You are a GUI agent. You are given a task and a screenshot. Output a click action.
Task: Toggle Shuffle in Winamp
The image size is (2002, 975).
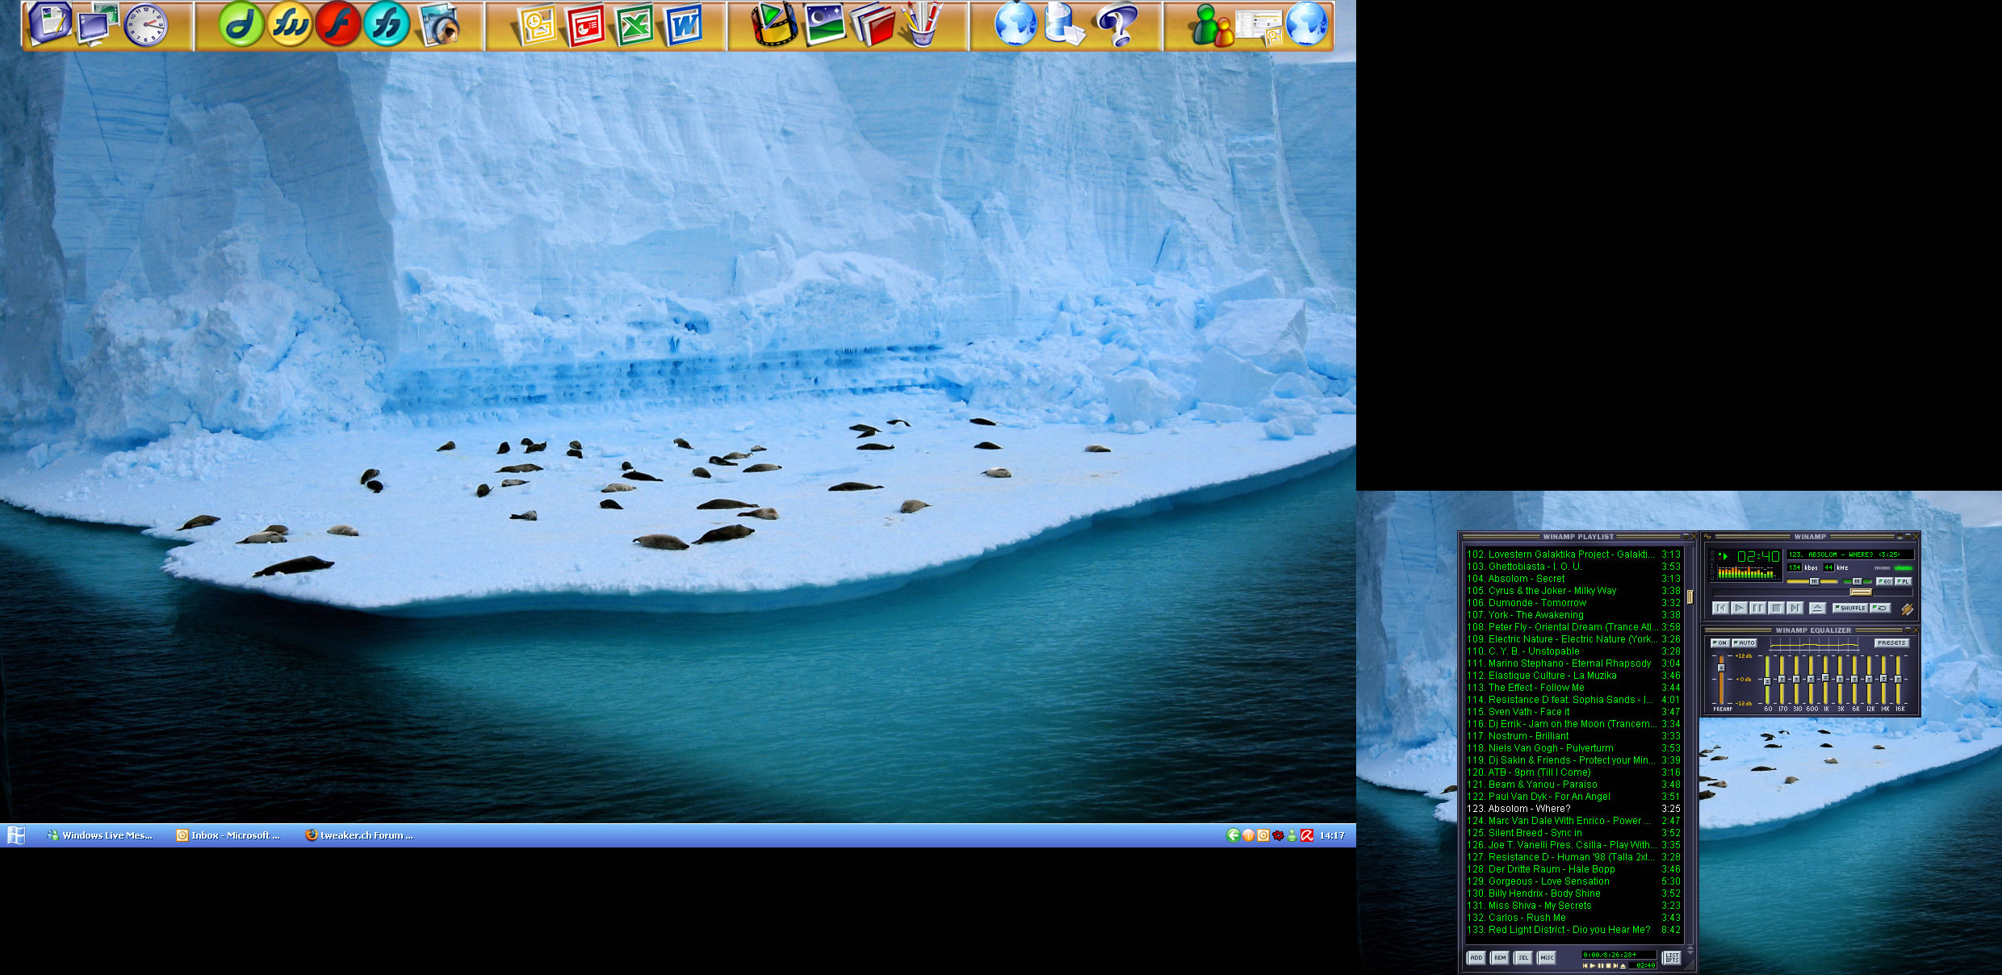1851,608
